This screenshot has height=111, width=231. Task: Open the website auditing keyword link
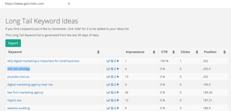(19, 108)
